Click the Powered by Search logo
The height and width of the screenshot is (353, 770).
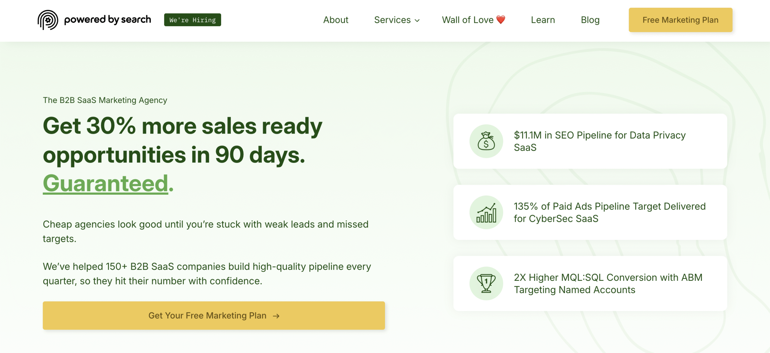[94, 20]
